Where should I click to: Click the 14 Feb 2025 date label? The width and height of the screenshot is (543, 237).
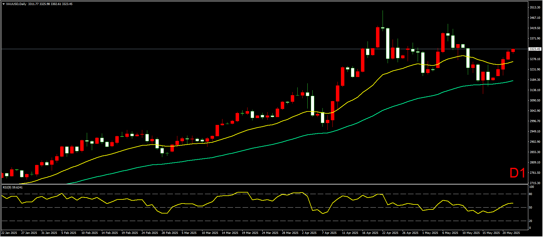[x=110, y=233]
